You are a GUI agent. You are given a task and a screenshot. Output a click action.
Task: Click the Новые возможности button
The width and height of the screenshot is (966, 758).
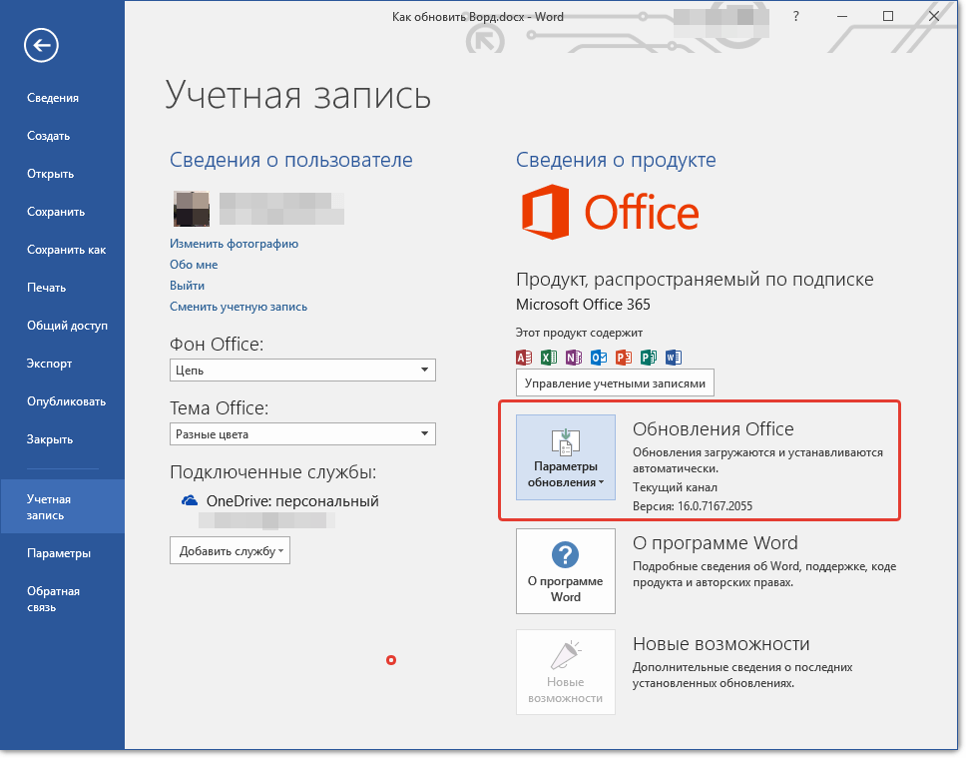566,672
